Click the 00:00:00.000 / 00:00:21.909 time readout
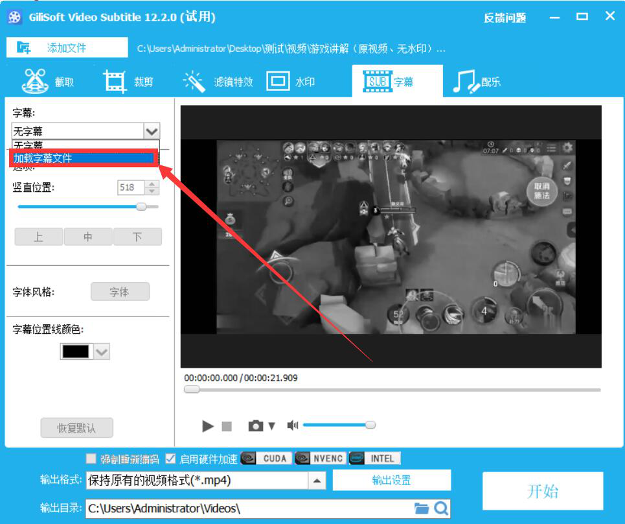The width and height of the screenshot is (625, 524). [241, 378]
